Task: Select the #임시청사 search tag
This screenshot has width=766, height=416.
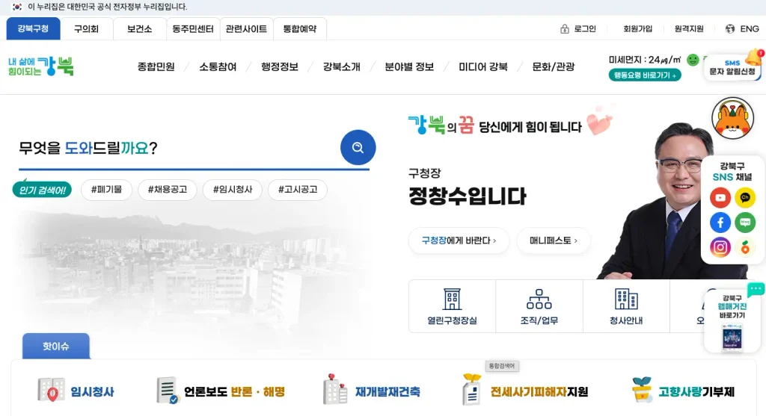Action: point(233,190)
